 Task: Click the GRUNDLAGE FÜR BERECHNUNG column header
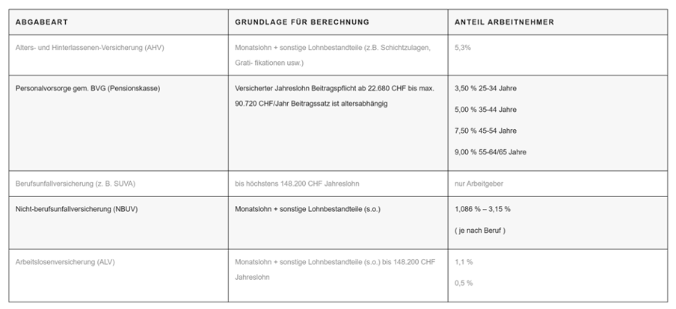[x=301, y=22]
